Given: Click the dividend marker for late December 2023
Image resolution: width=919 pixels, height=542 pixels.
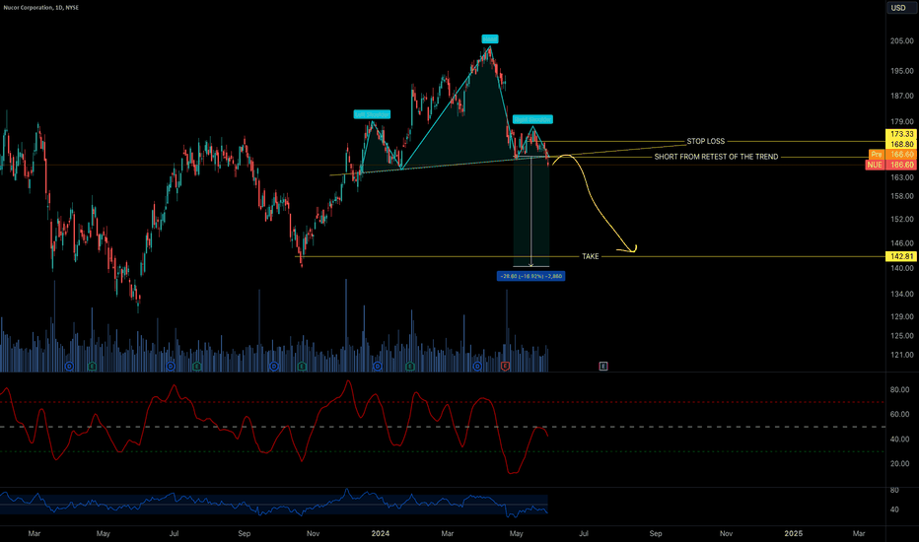Looking at the screenshot, I should click(378, 367).
